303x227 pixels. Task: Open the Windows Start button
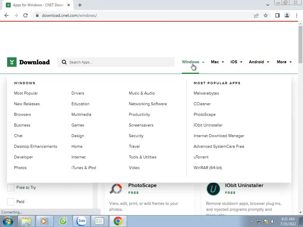coord(8,221)
